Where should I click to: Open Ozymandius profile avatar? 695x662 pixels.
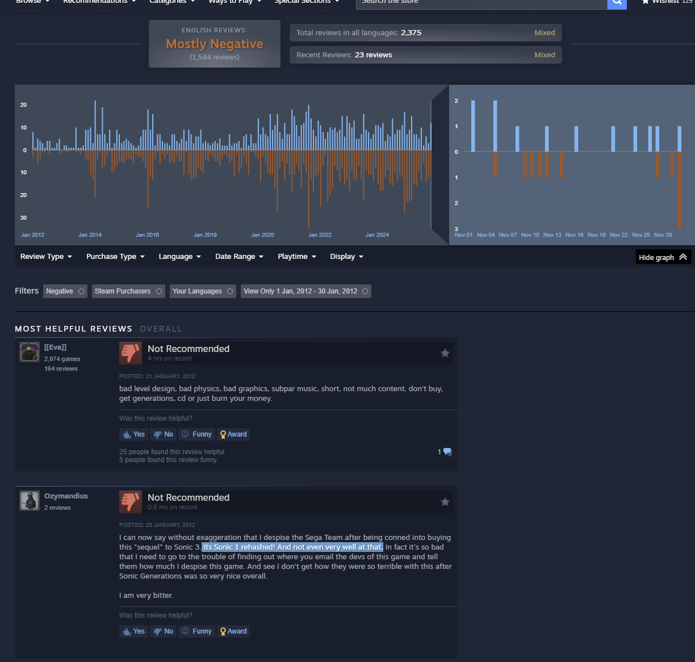(30, 501)
